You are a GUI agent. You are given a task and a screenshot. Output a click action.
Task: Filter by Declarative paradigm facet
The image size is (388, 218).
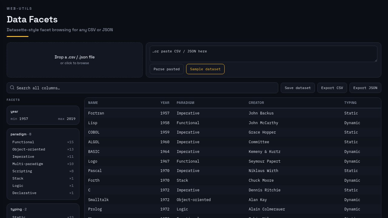pyautogui.click(x=43, y=193)
